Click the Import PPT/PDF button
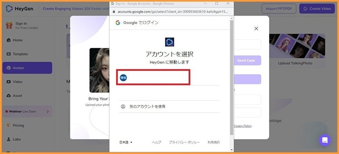The height and width of the screenshot is (154, 339). pyautogui.click(x=279, y=8)
